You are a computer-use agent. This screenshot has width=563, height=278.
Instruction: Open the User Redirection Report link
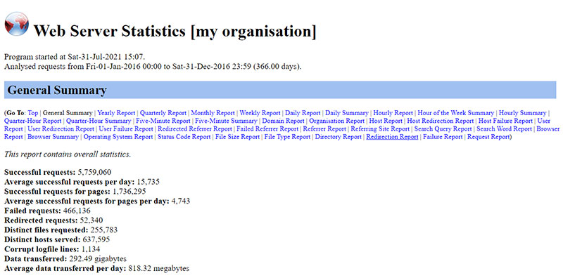tap(61, 128)
